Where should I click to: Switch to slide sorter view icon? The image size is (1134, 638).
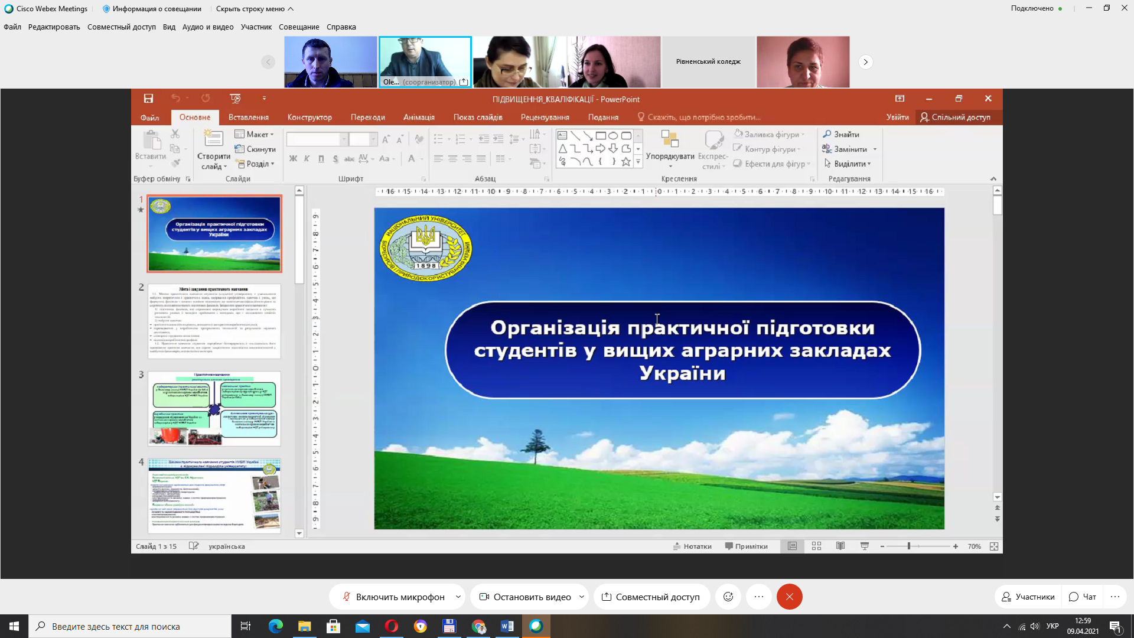816,546
